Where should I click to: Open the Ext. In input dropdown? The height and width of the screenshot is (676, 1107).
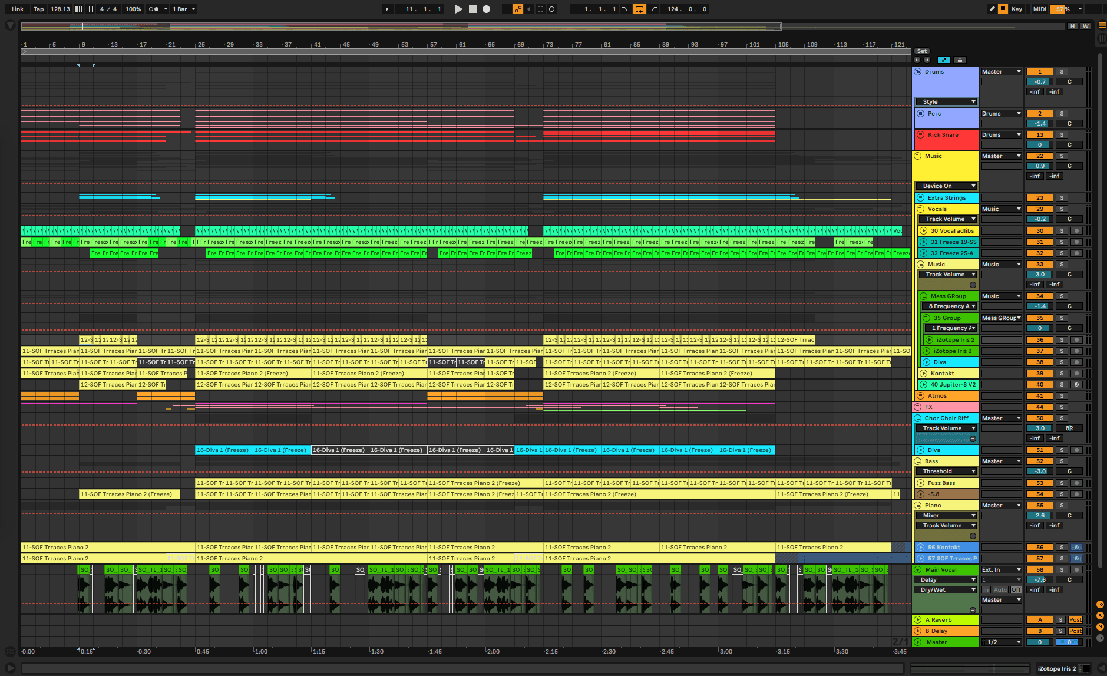pyautogui.click(x=1002, y=570)
